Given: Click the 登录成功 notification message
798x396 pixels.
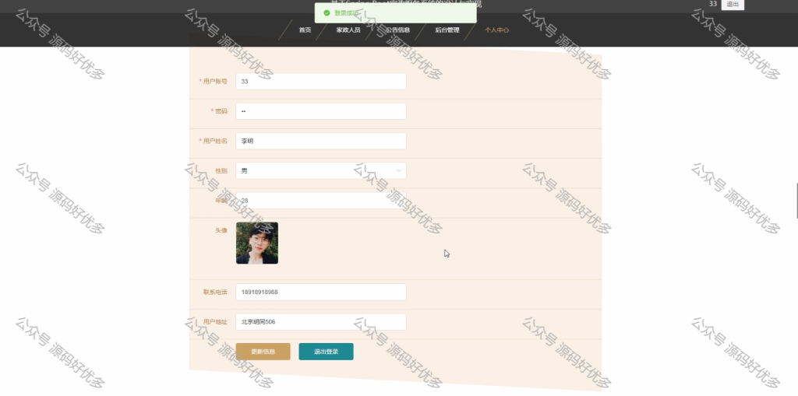Looking at the screenshot, I should click(347, 13).
